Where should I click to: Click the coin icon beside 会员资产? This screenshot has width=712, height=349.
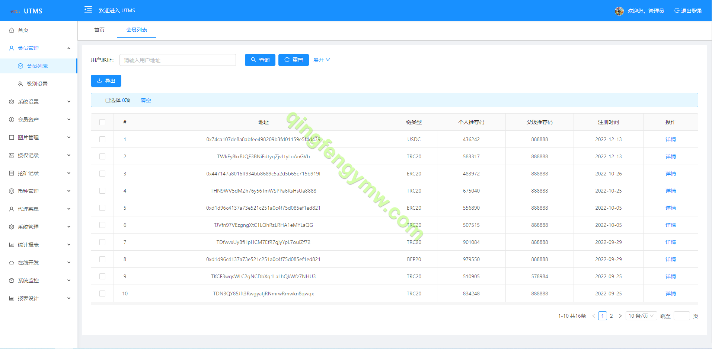tap(12, 120)
